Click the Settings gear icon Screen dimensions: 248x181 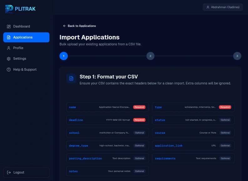click(9, 59)
